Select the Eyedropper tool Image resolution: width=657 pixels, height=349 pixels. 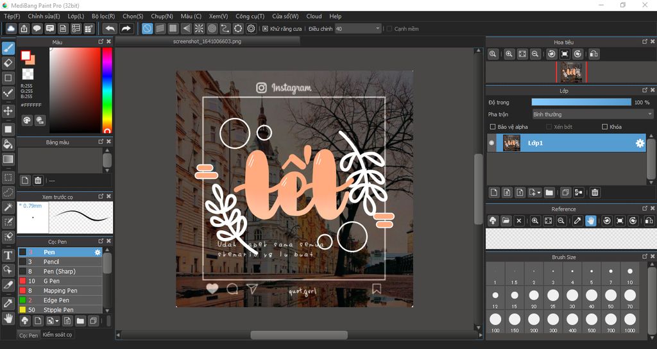8,303
